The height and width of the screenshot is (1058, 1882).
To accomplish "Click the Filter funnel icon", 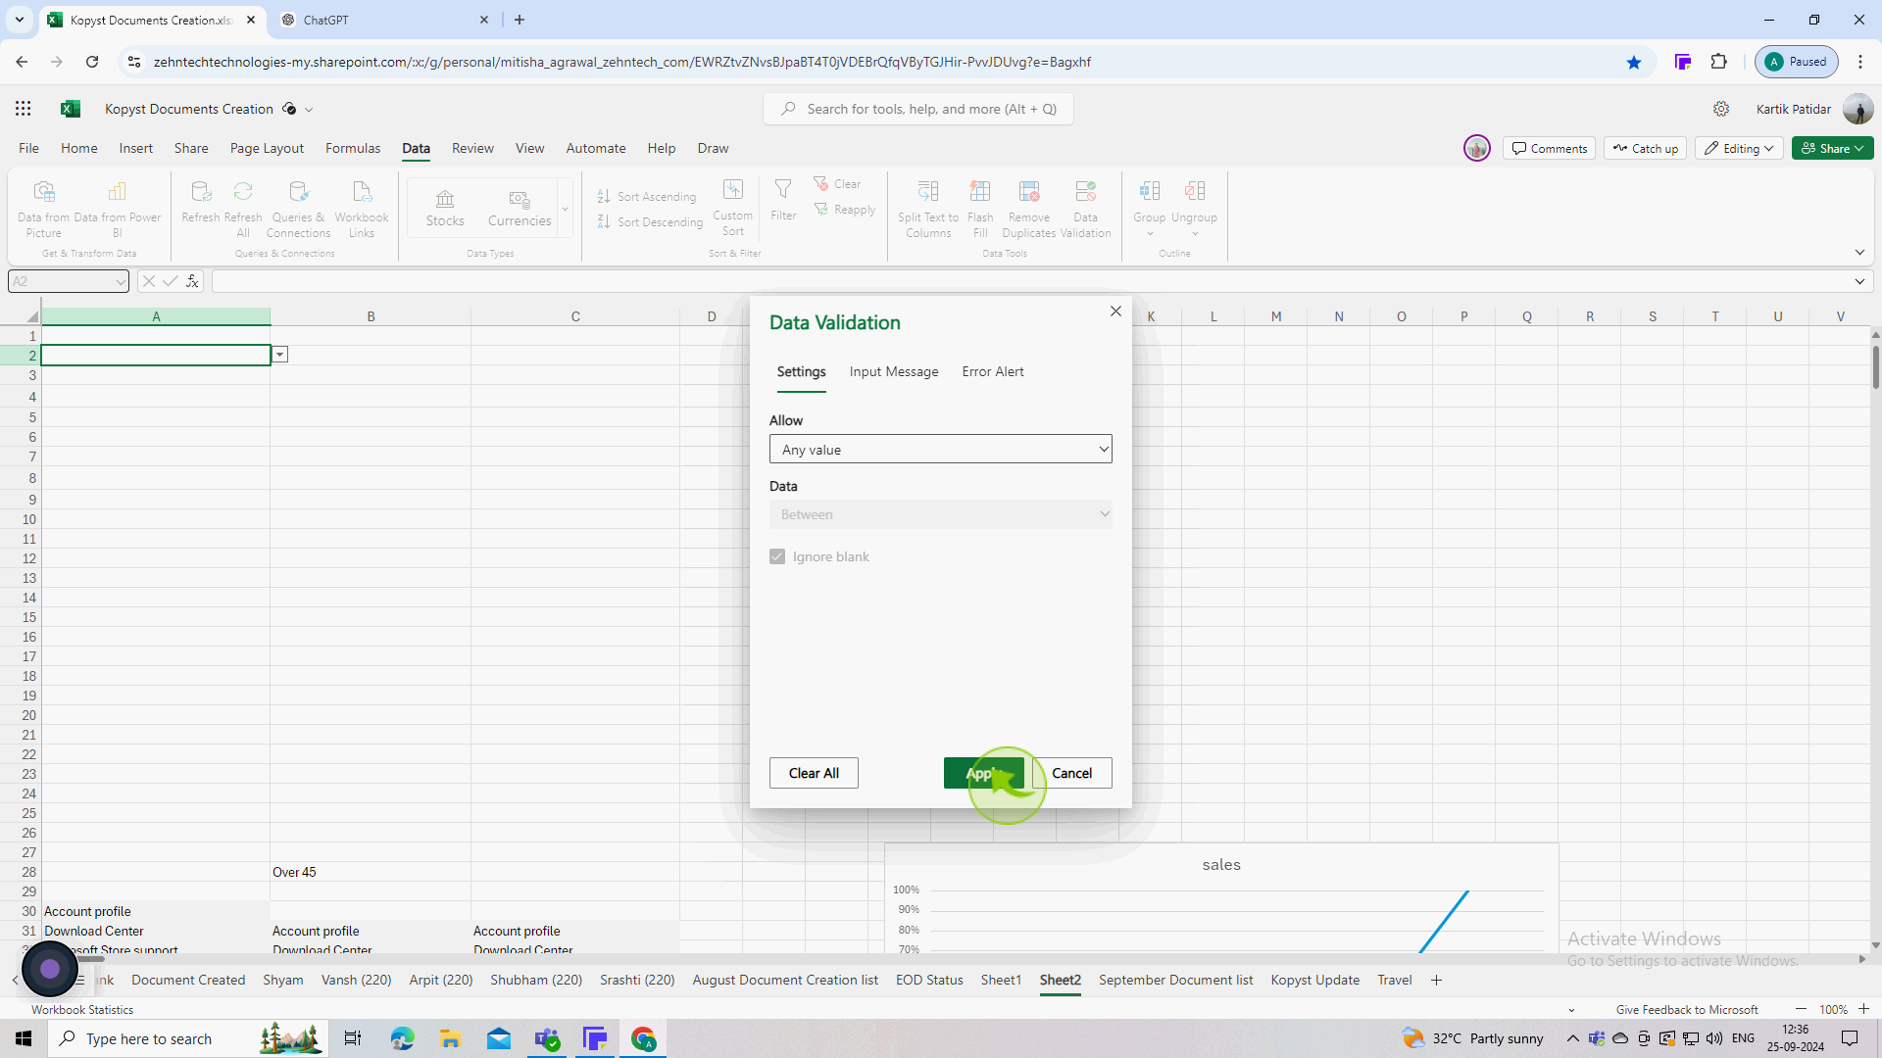I will (783, 189).
